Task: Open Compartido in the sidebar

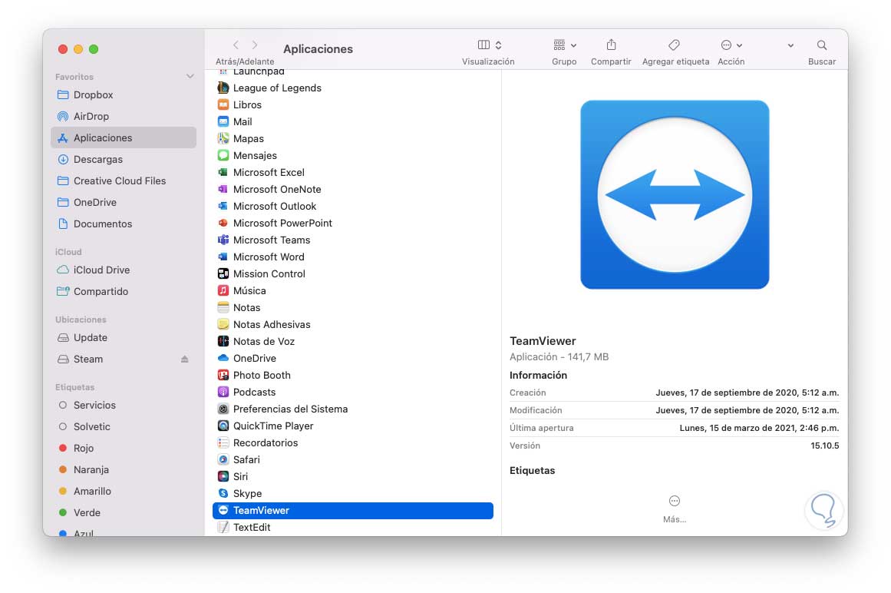Action: (124, 292)
